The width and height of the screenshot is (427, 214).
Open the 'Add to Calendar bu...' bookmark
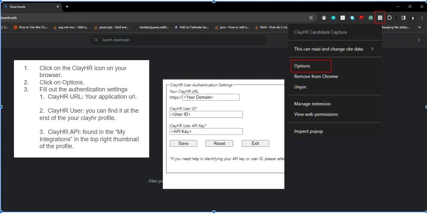tap(192, 27)
